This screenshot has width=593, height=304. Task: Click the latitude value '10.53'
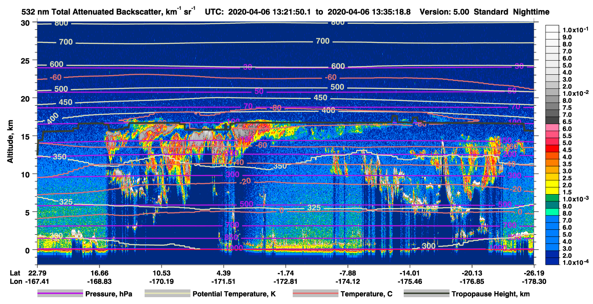[x=161, y=273]
